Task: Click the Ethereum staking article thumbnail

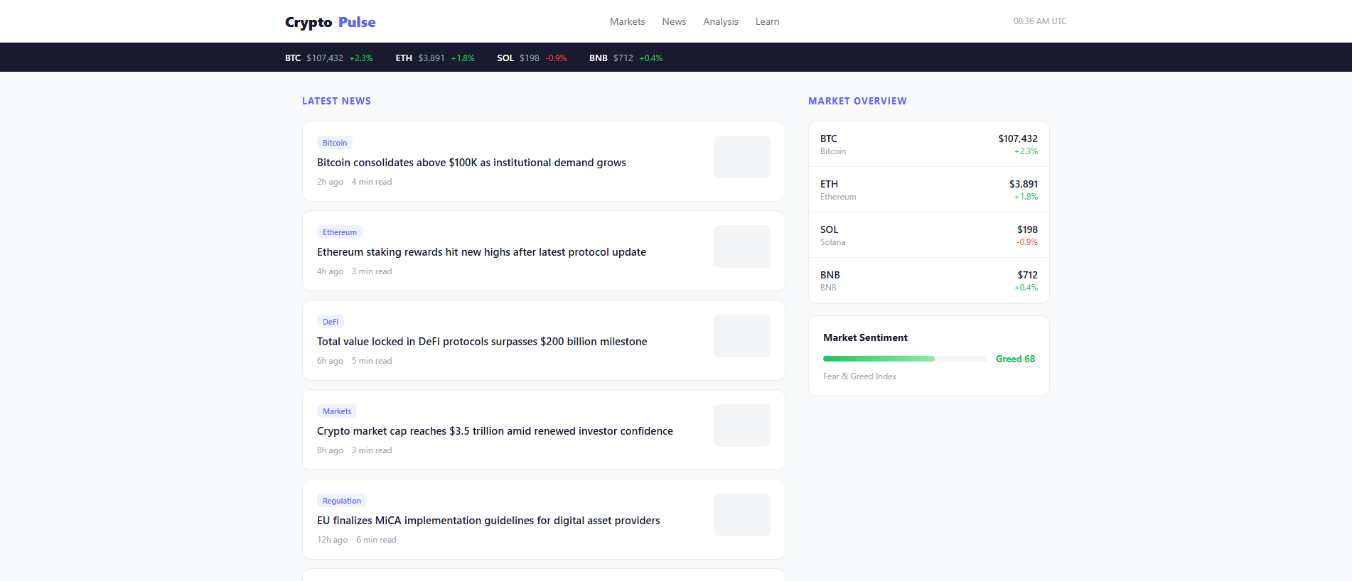Action: pos(742,246)
